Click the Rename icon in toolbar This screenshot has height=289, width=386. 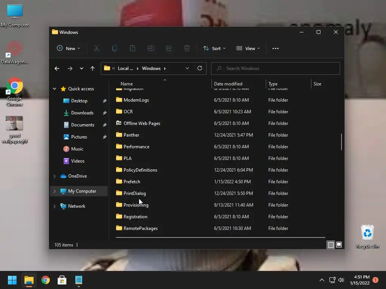tap(151, 49)
